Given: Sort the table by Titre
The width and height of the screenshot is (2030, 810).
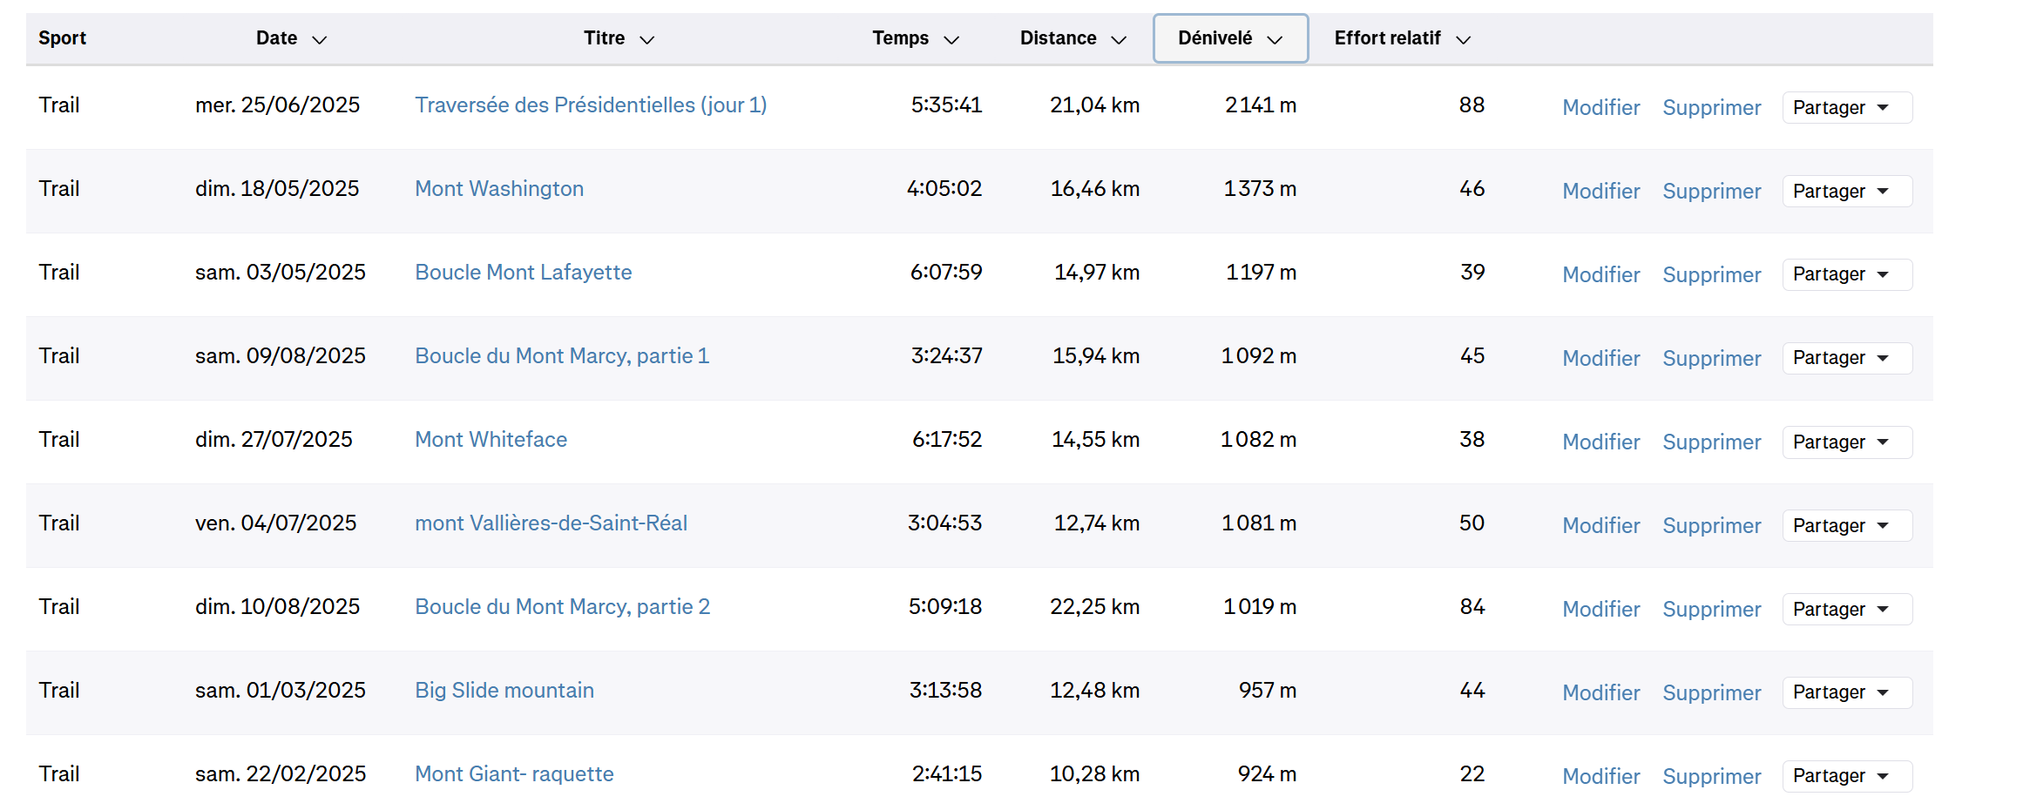Looking at the screenshot, I should [618, 38].
